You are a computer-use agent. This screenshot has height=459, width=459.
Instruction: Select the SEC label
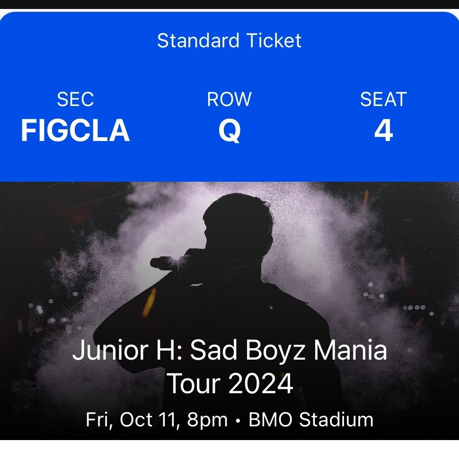[75, 99]
